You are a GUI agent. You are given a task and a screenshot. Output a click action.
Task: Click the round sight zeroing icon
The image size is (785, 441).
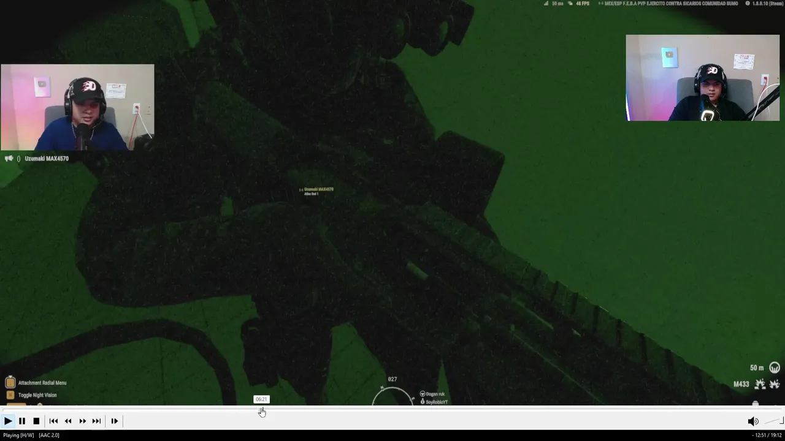click(775, 368)
